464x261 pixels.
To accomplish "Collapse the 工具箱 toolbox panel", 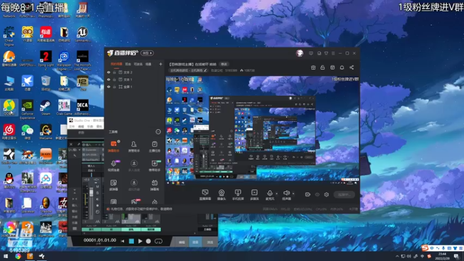I will coord(158,132).
